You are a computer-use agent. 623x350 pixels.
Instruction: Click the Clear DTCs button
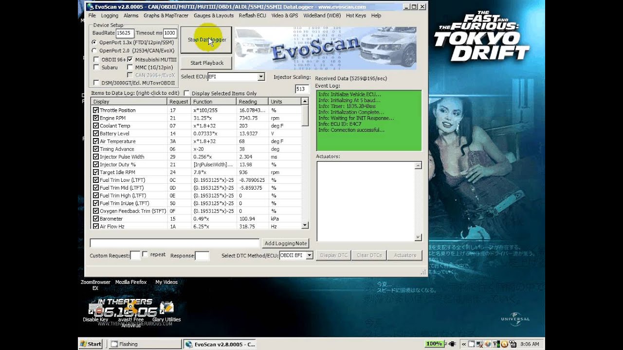click(369, 255)
